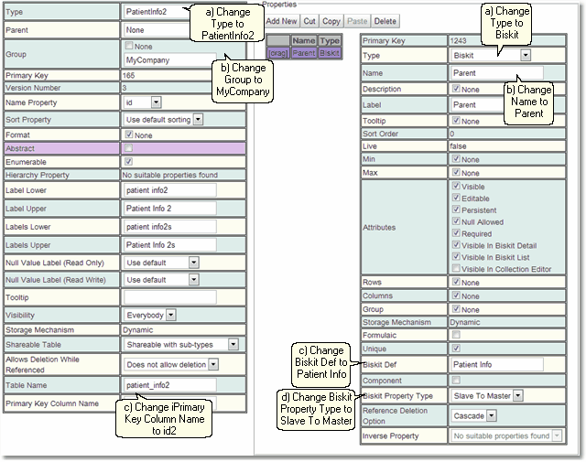This screenshot has height=462, width=586.
Task: Enable Visible In Collection Editor checkbox
Action: tap(457, 269)
